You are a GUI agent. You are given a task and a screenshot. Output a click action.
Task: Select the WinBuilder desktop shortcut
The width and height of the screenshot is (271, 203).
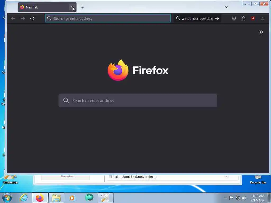pyautogui.click(x=10, y=180)
